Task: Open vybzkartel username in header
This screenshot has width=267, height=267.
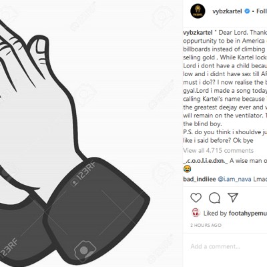Action: coord(227,11)
